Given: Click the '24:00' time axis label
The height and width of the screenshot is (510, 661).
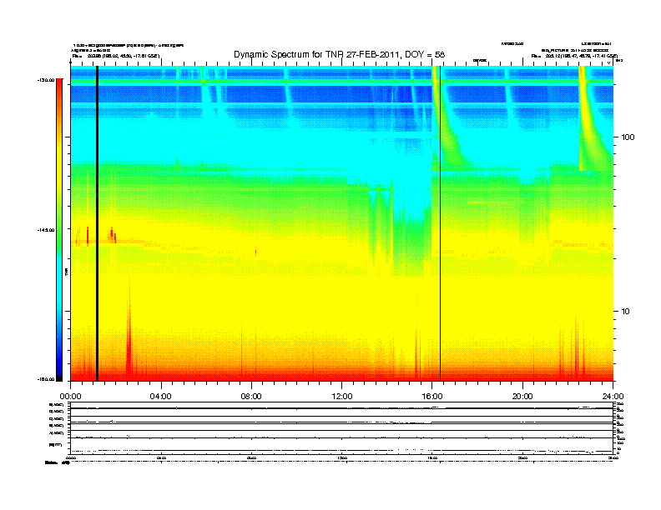Looking at the screenshot, I should pos(613,397).
